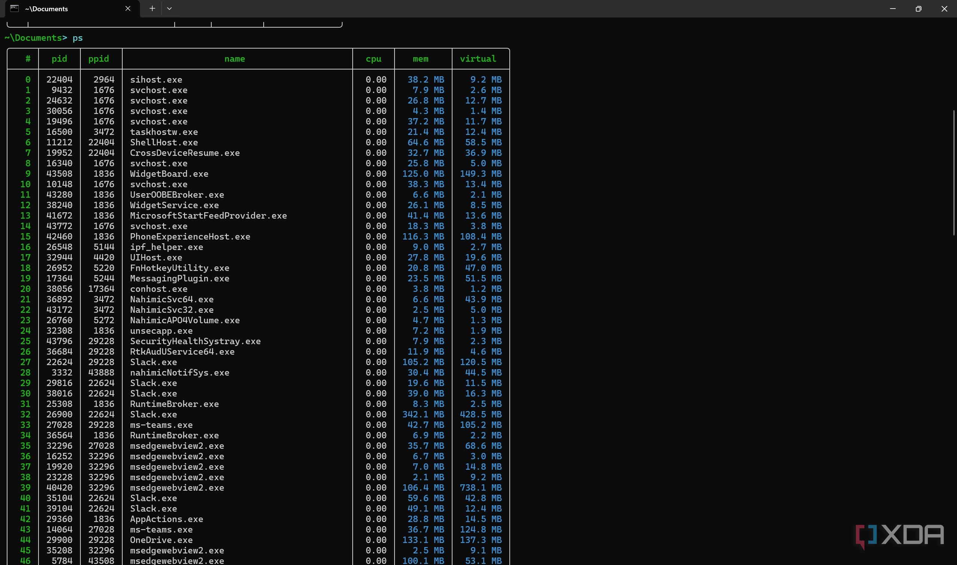Click ppid 43888 of nahimicNotifSys.exe
Viewport: 957px width, 565px height.
coord(101,373)
